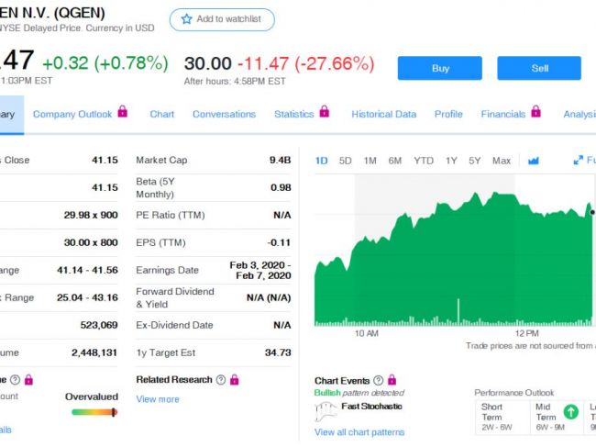Select the 1M chart range
Image resolution: width=596 pixels, height=447 pixels.
click(x=370, y=161)
